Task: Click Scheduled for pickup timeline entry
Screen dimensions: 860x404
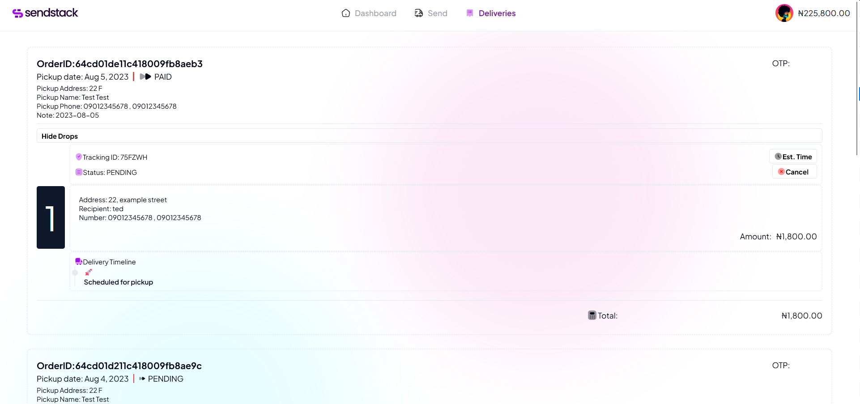Action: pos(119,282)
